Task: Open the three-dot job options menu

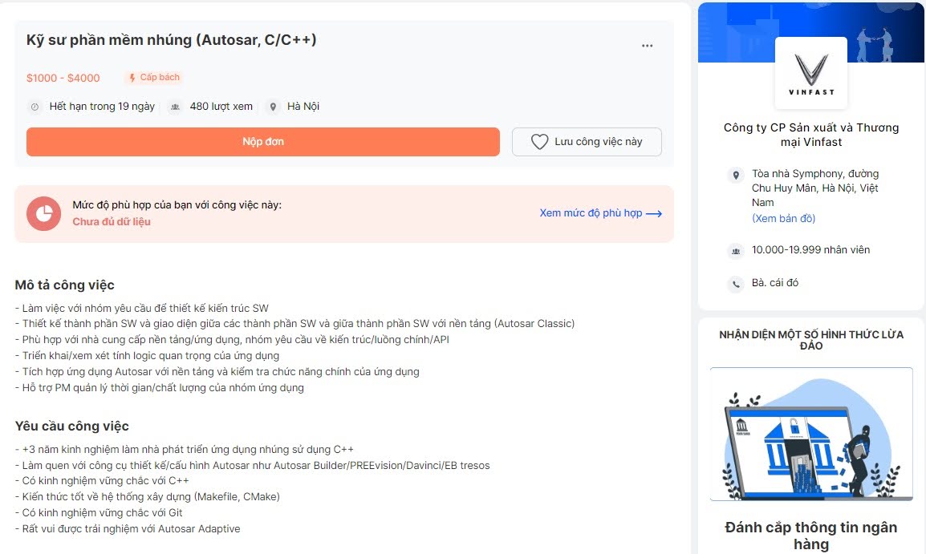Action: click(647, 46)
